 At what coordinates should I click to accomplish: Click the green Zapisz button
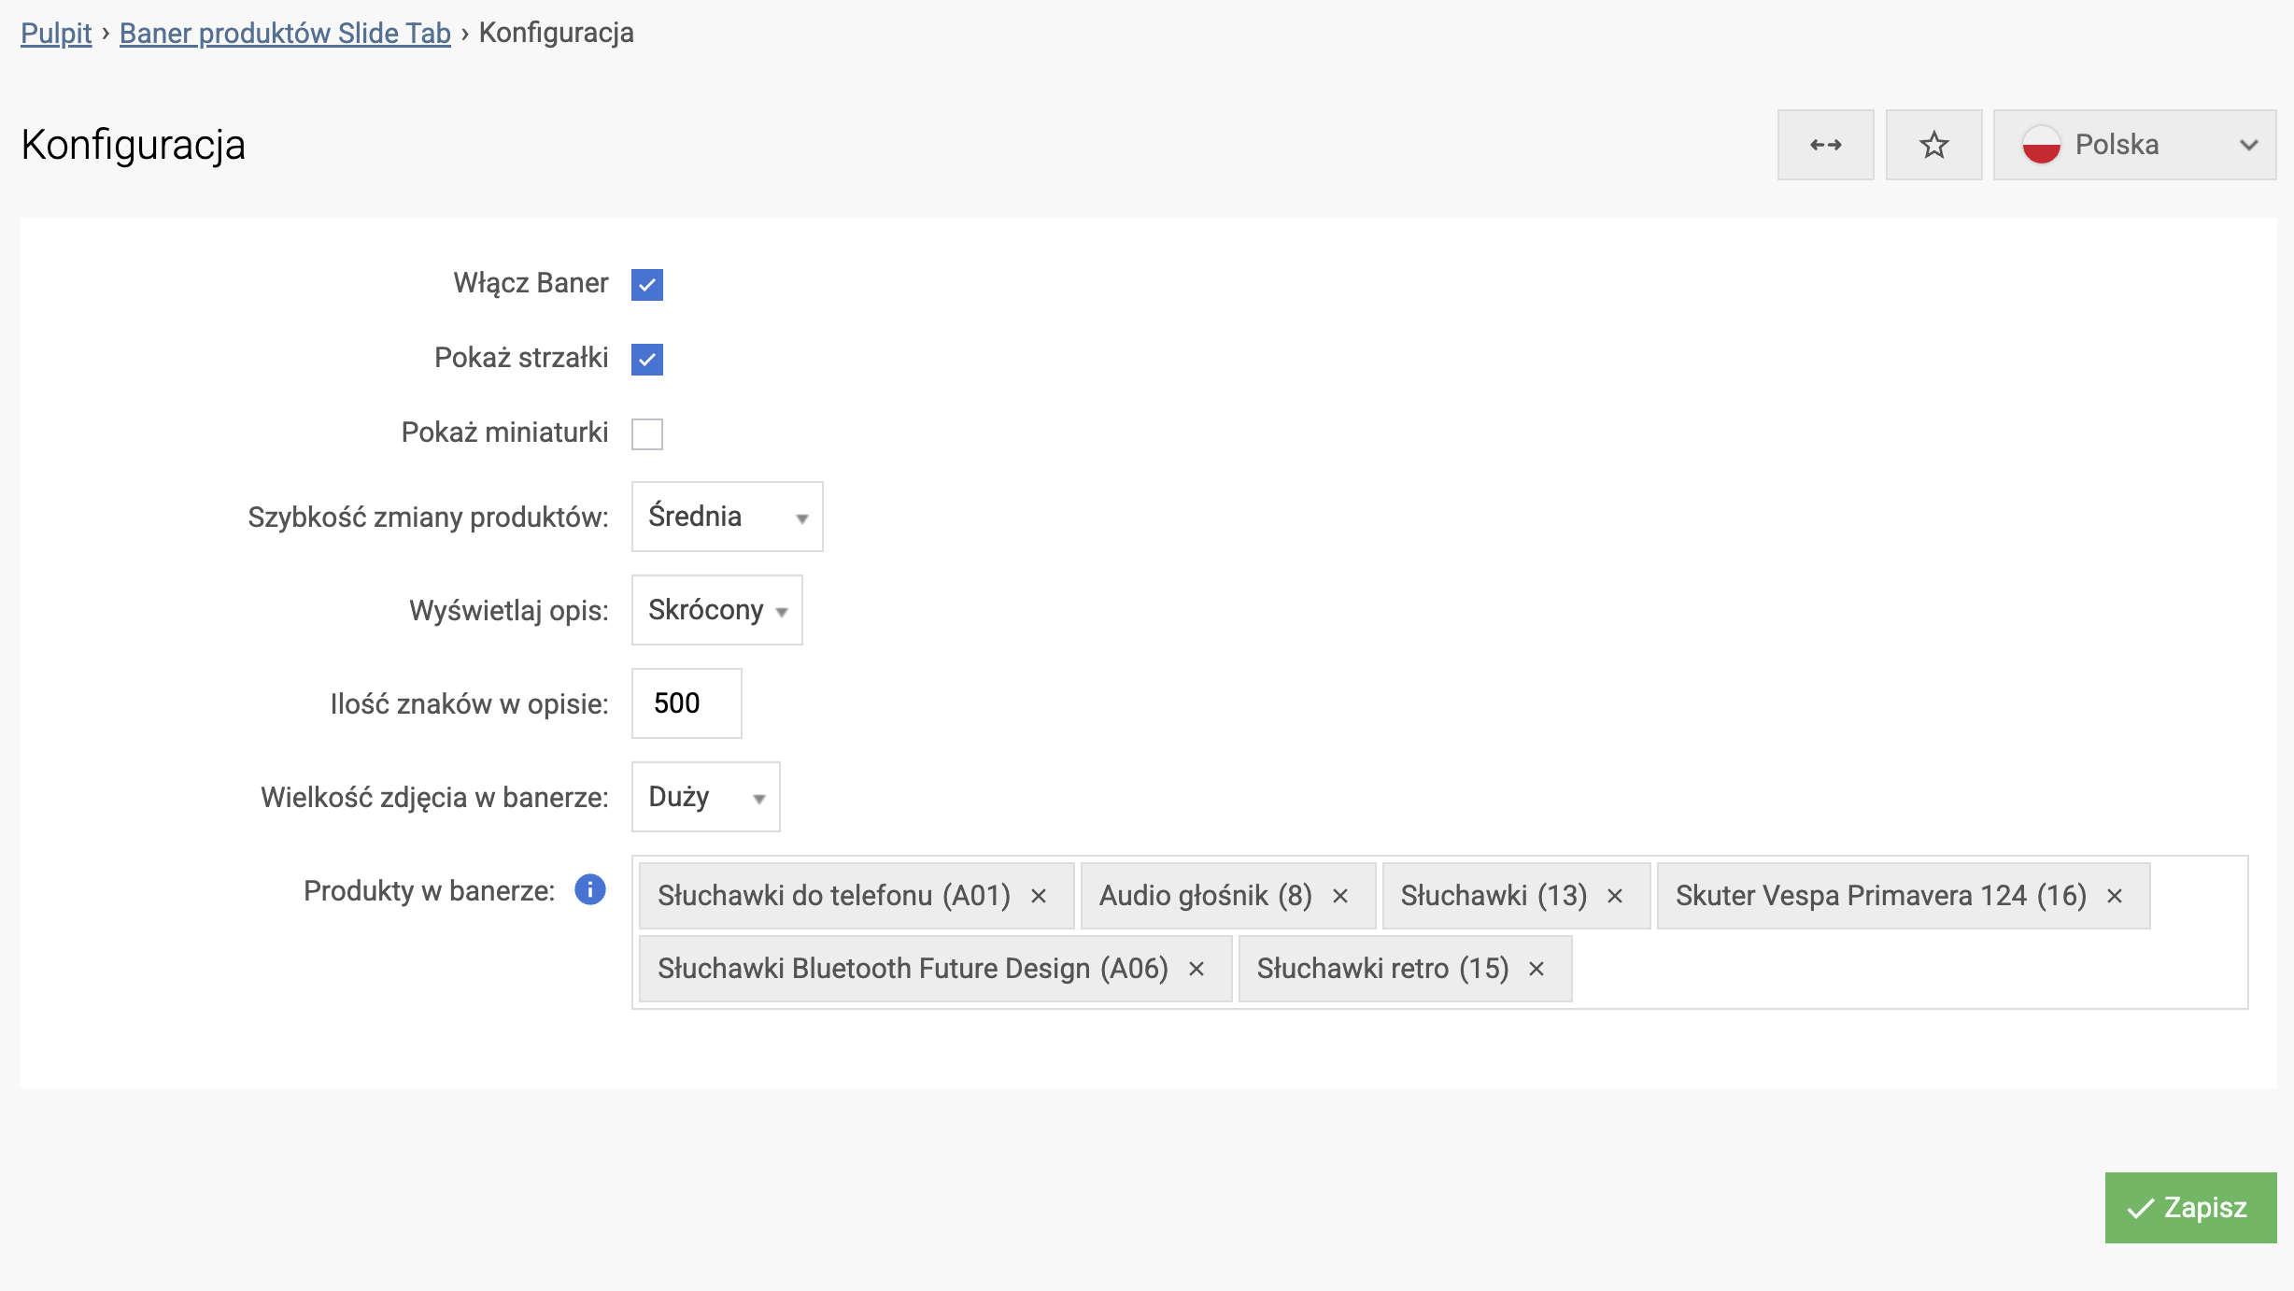pyautogui.click(x=2189, y=1207)
